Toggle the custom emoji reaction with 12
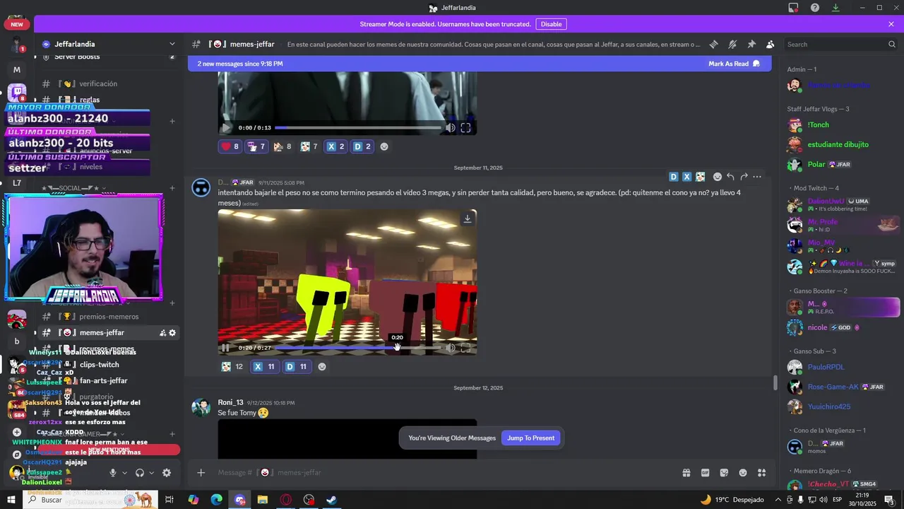 tap(232, 367)
